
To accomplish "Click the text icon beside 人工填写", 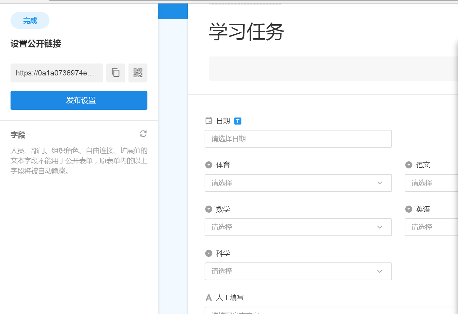I will [x=209, y=298].
